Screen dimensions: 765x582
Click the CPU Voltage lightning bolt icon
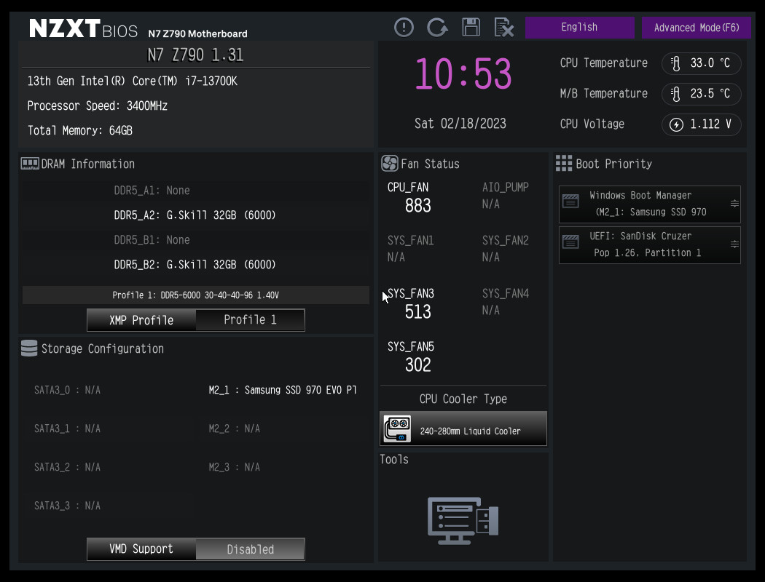(x=676, y=124)
